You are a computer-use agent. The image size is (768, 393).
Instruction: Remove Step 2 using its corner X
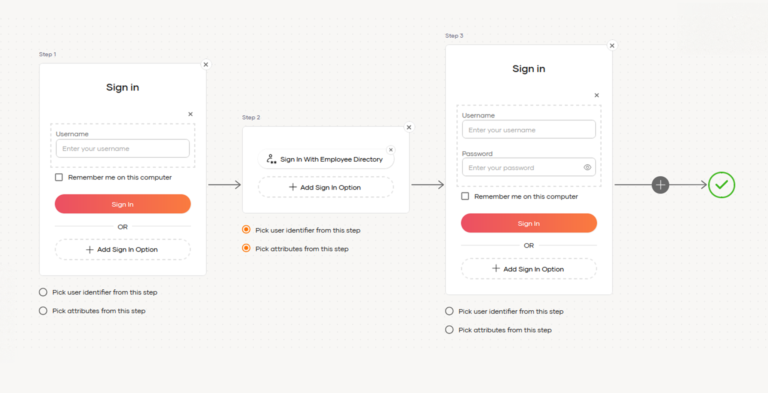(x=409, y=127)
